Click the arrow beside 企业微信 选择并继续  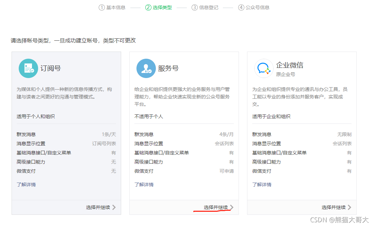point(349,207)
